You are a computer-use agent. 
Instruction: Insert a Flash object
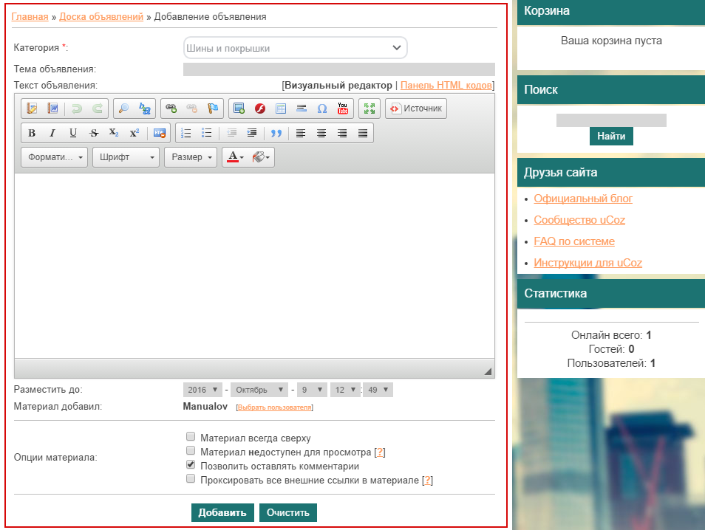pos(260,109)
